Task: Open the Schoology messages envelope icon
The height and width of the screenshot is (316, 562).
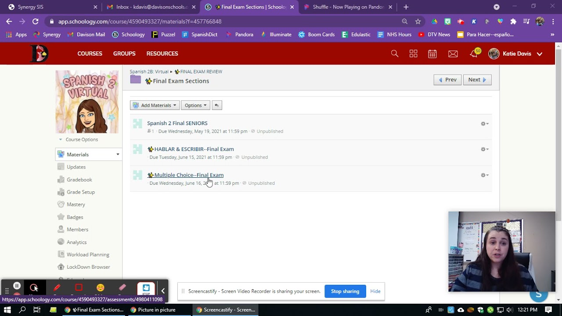Action: [453, 54]
